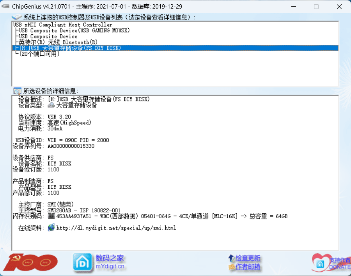Click the red 100 anniversary logo

pos(31,262)
